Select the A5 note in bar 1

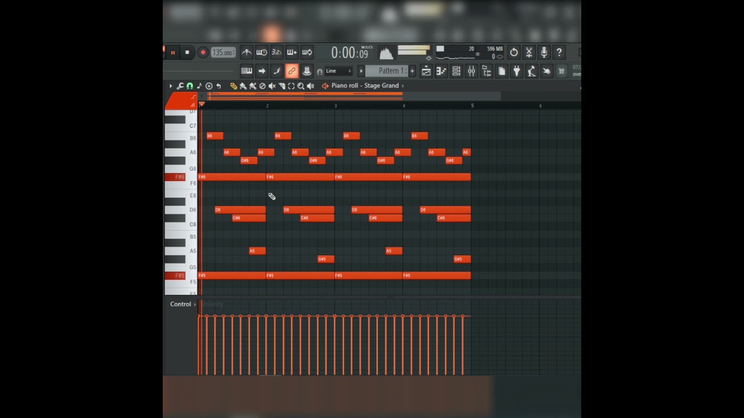click(x=257, y=251)
